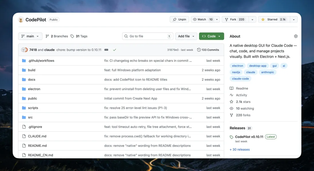This screenshot has height=171, width=314.
Task: Open the Readme book icon link
Action: [x=231, y=88]
